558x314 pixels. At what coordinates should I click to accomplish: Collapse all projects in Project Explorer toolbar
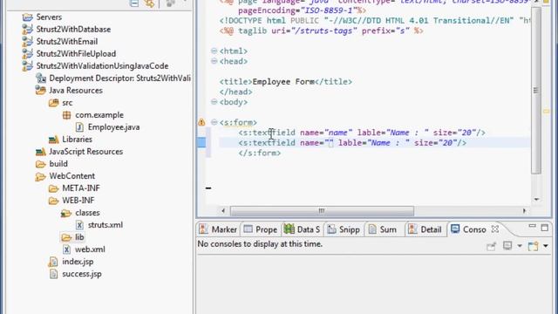[x=134, y=3]
